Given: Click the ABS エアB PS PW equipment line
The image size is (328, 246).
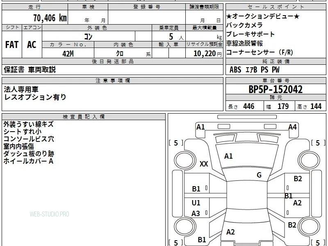Looking at the screenshot, I should coord(254,70).
